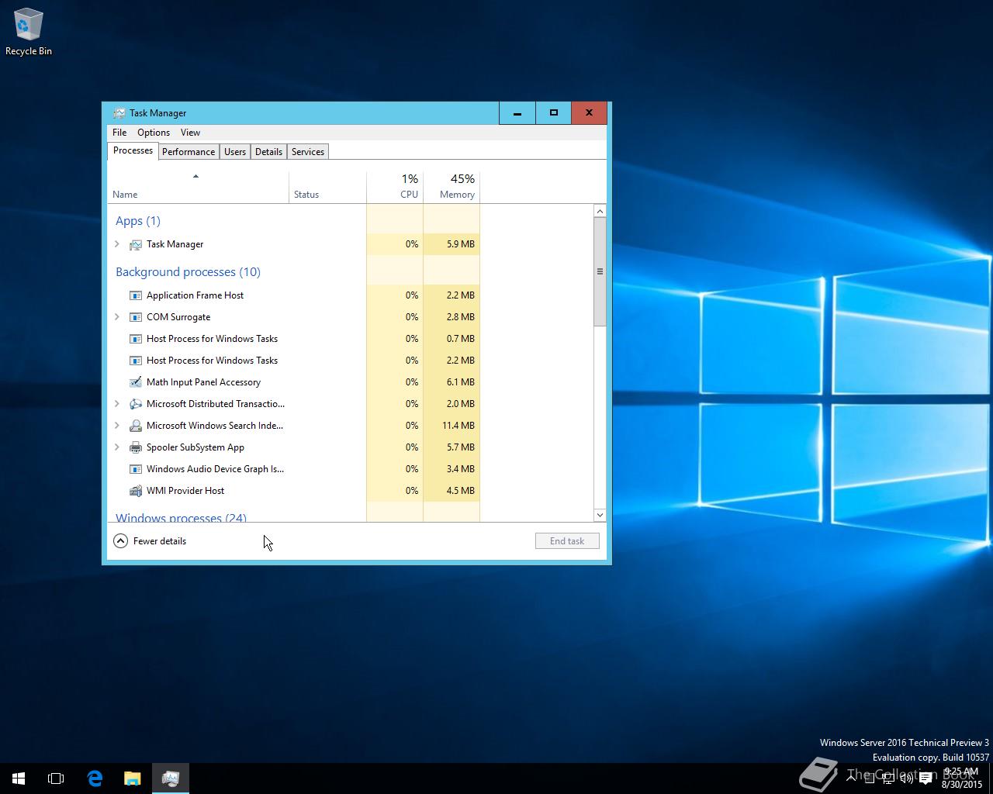Screen dimensions: 993x794
Task: Sort by the Status column header
Action: pyautogui.click(x=327, y=187)
